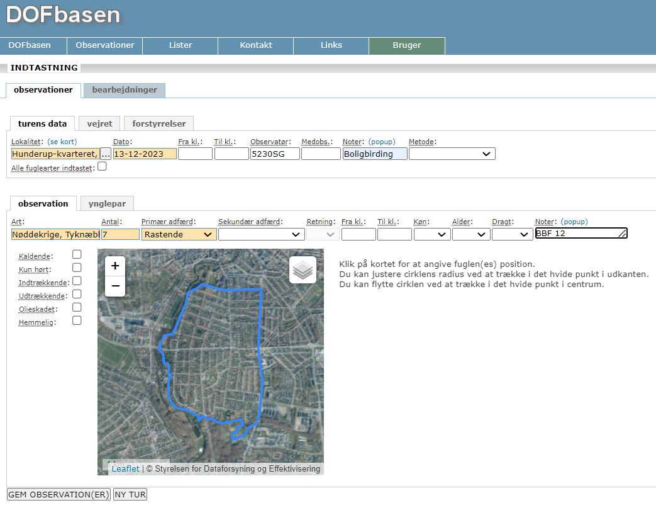The height and width of the screenshot is (510, 656).
Task: Open the Metode dropdown
Action: click(x=452, y=154)
